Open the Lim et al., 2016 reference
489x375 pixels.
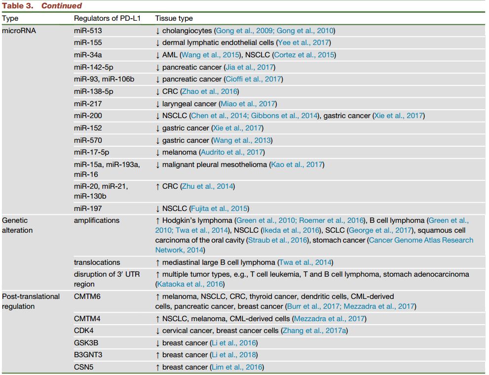pos(237,368)
